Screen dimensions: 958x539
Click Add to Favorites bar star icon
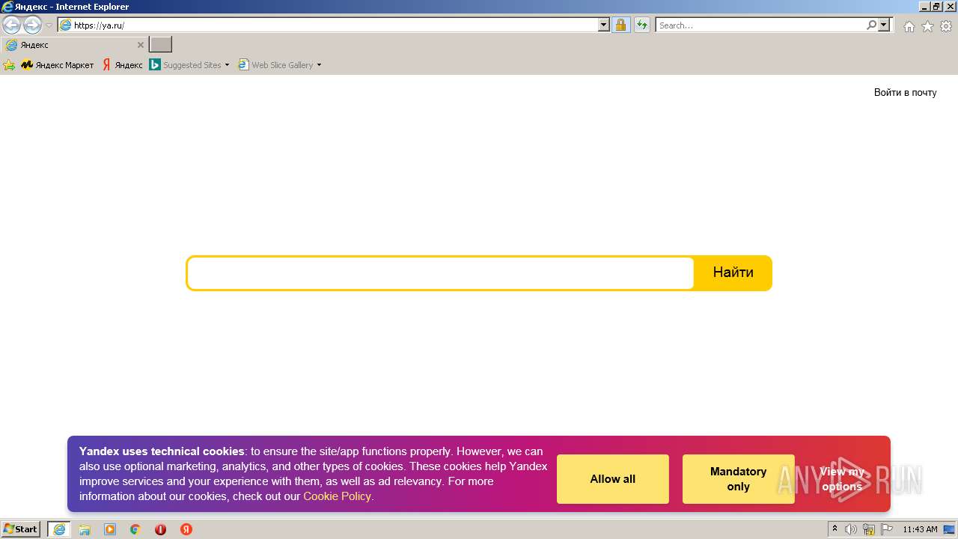(9, 65)
